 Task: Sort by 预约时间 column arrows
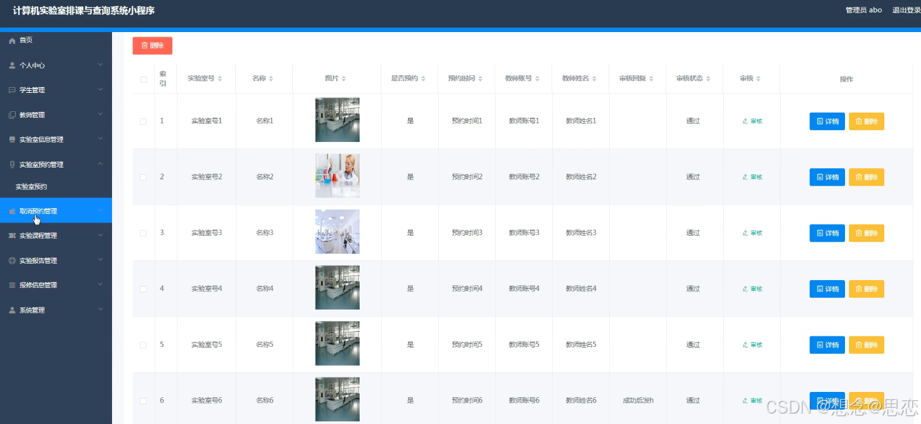480,79
